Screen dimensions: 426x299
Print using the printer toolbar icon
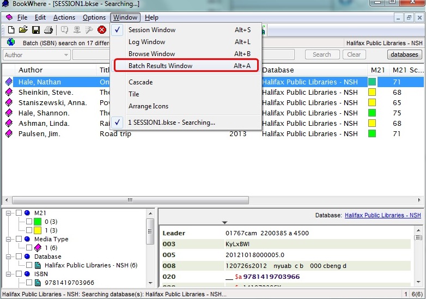coord(48,30)
